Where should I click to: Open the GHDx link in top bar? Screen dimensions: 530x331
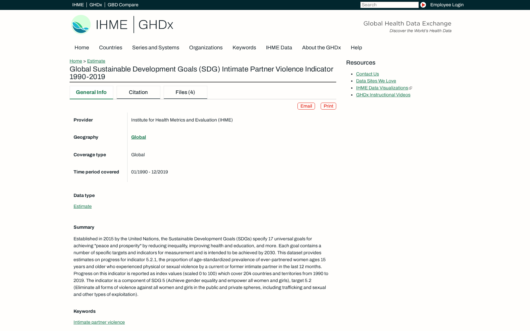(x=96, y=5)
